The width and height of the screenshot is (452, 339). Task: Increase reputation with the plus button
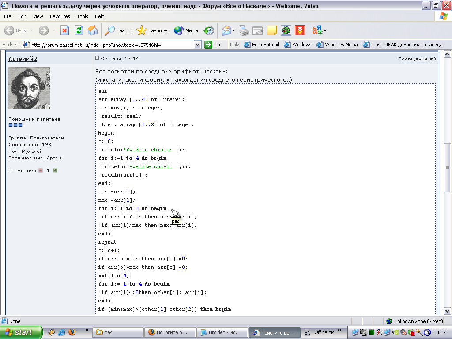coord(55,170)
